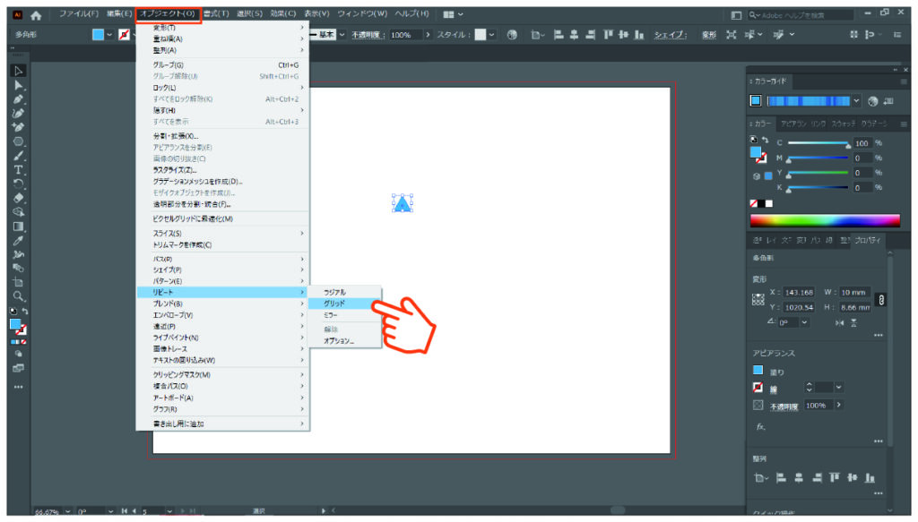Select the Eyedropper tool
This screenshot has height=522, width=918.
coord(18,240)
